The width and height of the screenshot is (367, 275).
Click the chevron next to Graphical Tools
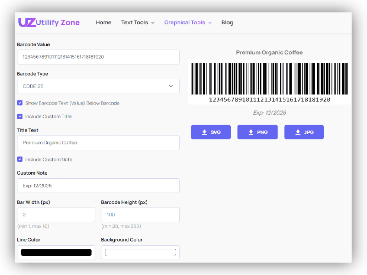click(210, 22)
